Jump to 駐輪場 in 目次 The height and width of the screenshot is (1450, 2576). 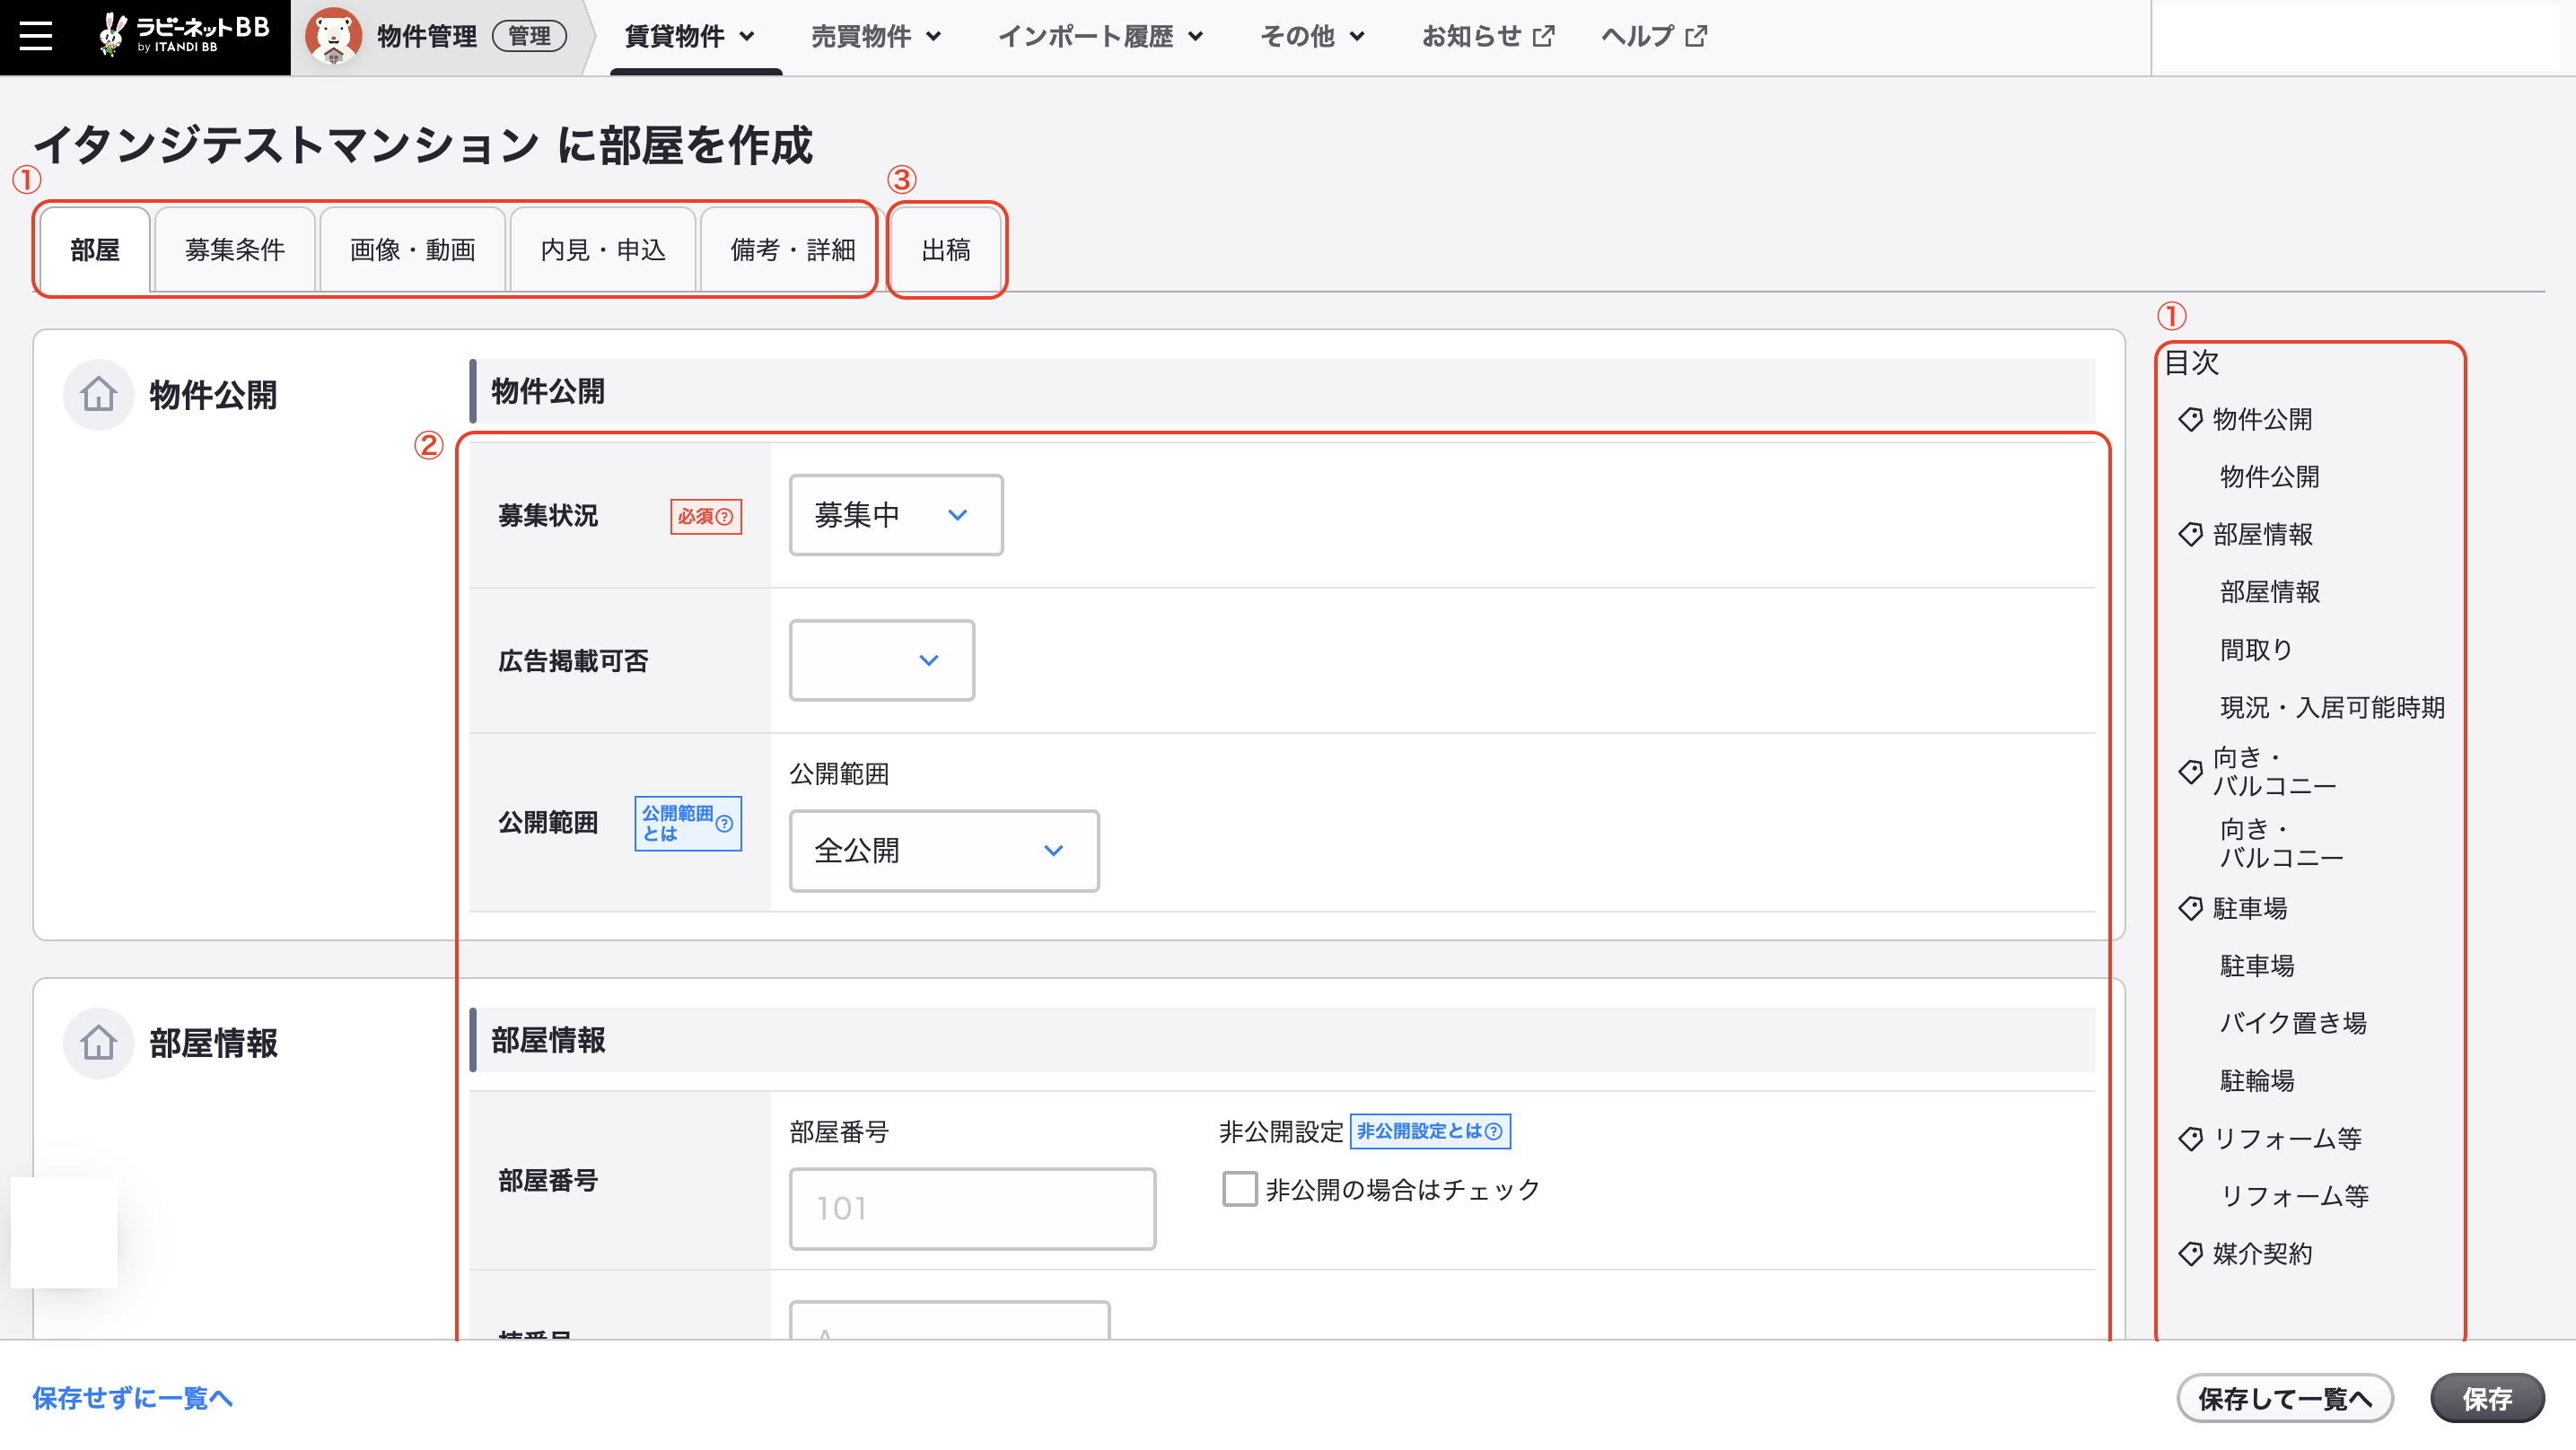click(2257, 1080)
